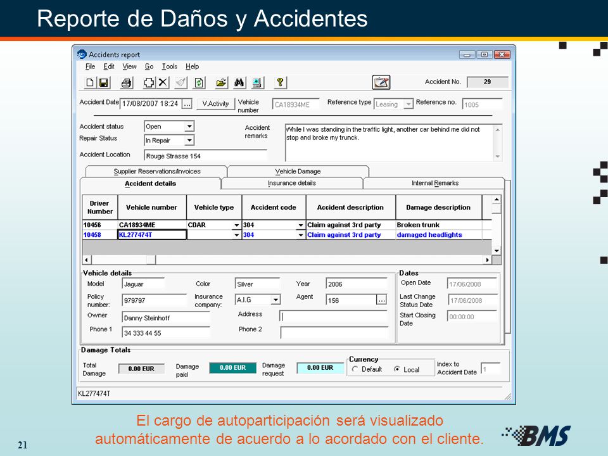Switch to the Vehicle Damage tab

(x=298, y=172)
